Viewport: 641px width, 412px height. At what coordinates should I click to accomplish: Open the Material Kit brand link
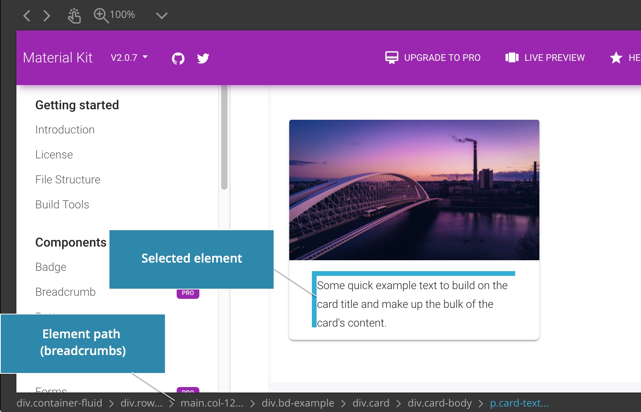[x=57, y=58]
